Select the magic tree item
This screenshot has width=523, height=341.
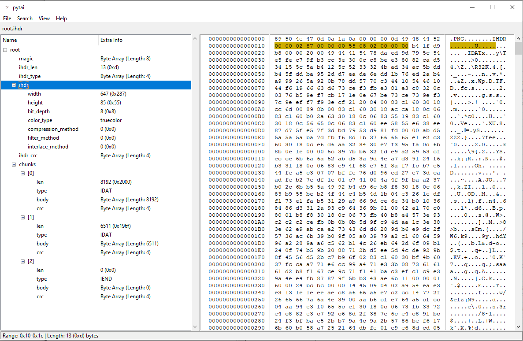pos(26,59)
